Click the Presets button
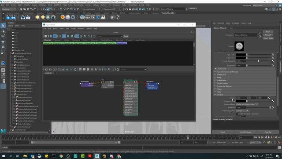282x159 pixels. coord(268,35)
